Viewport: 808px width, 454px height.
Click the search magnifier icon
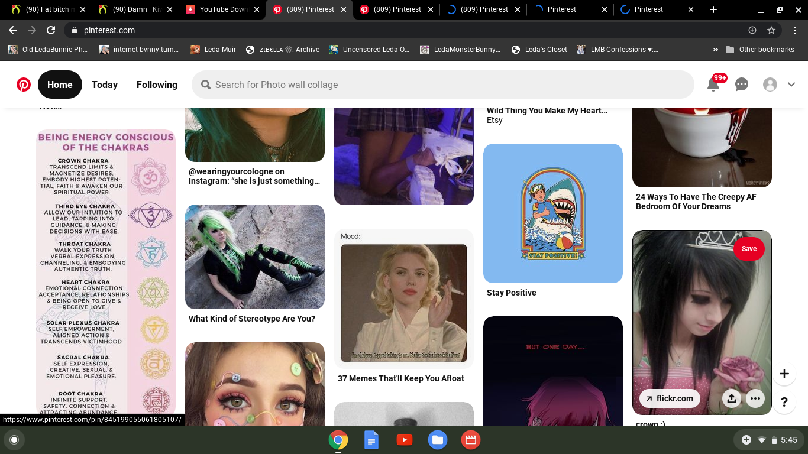click(206, 85)
